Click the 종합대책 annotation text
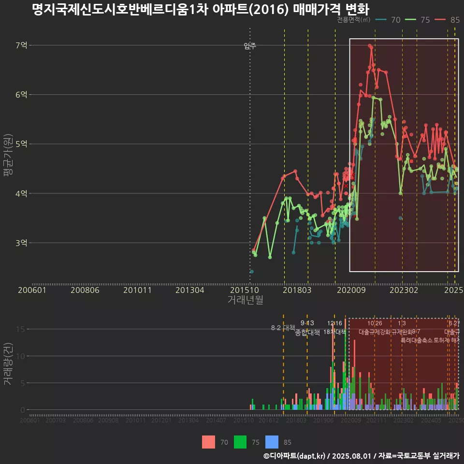Viewport: 464px width, 464px height. pos(307,333)
